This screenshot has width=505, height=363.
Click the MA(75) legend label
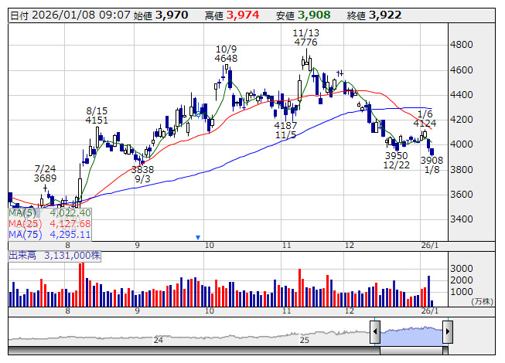tap(25, 235)
